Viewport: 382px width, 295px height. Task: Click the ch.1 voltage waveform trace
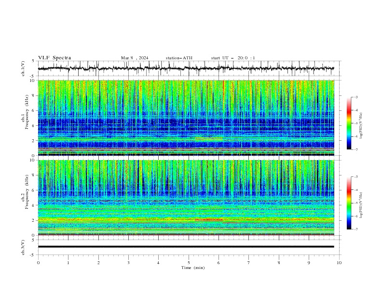click(x=186, y=68)
